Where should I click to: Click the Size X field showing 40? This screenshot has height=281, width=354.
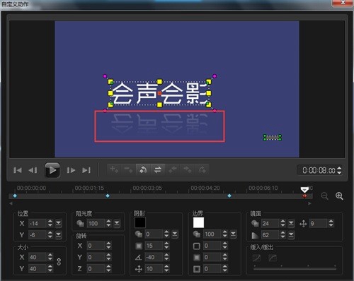(x=38, y=257)
